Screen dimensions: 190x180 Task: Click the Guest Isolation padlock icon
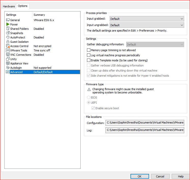8,41
